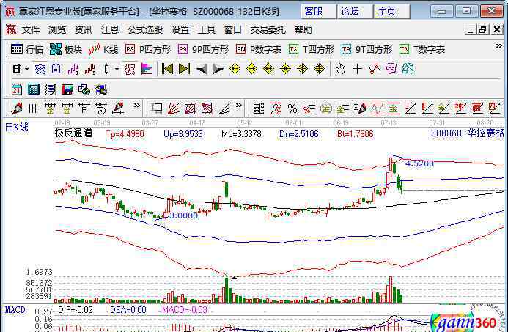Screen dimensions: 508x332
Task: Open the T数字表 tool
Action: click(x=422, y=49)
